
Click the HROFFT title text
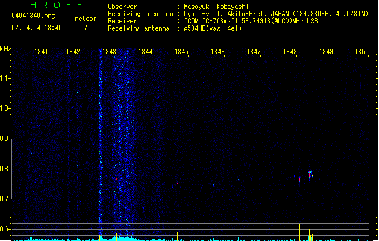click(61, 5)
